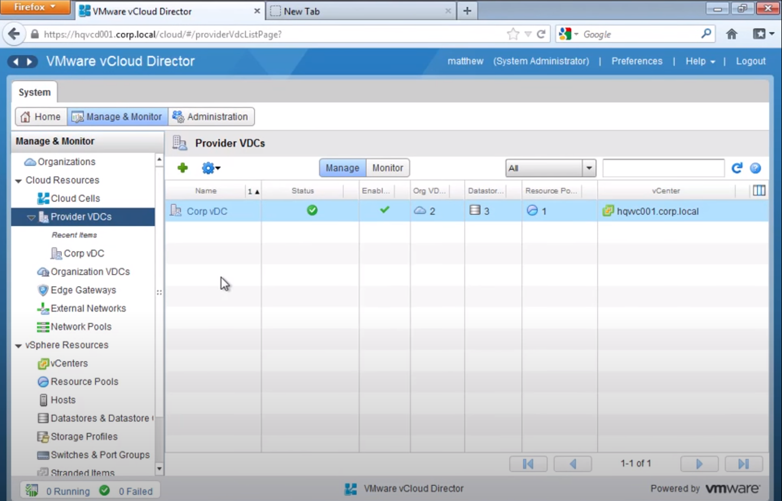Open the search engine selector dropdown
The image size is (782, 501).
pyautogui.click(x=568, y=34)
